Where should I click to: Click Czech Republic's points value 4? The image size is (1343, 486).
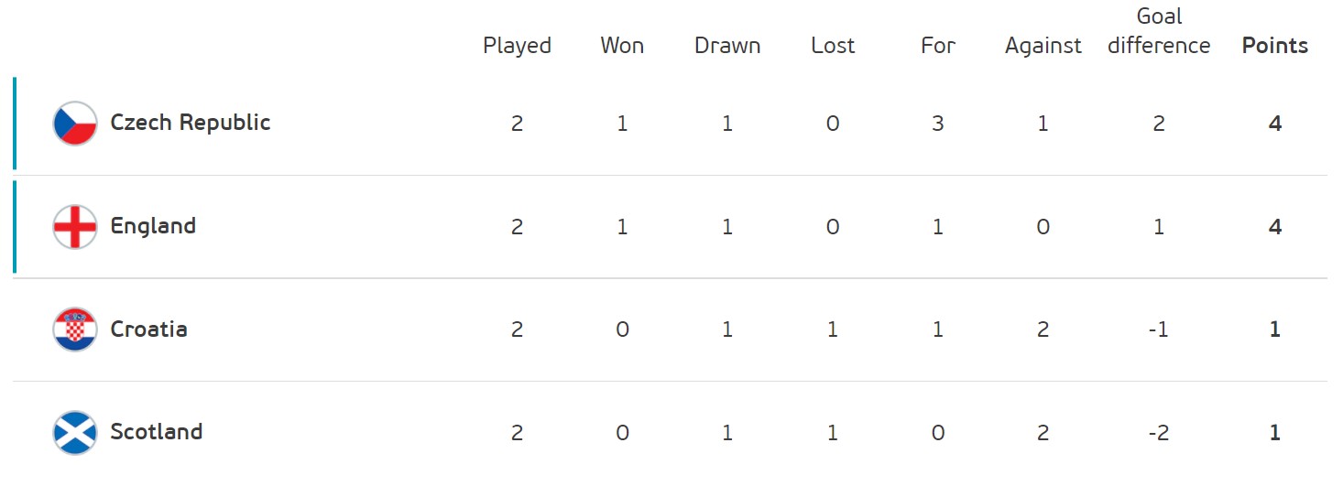1275,124
